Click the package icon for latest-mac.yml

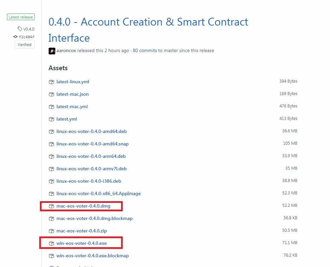[x=51, y=106]
